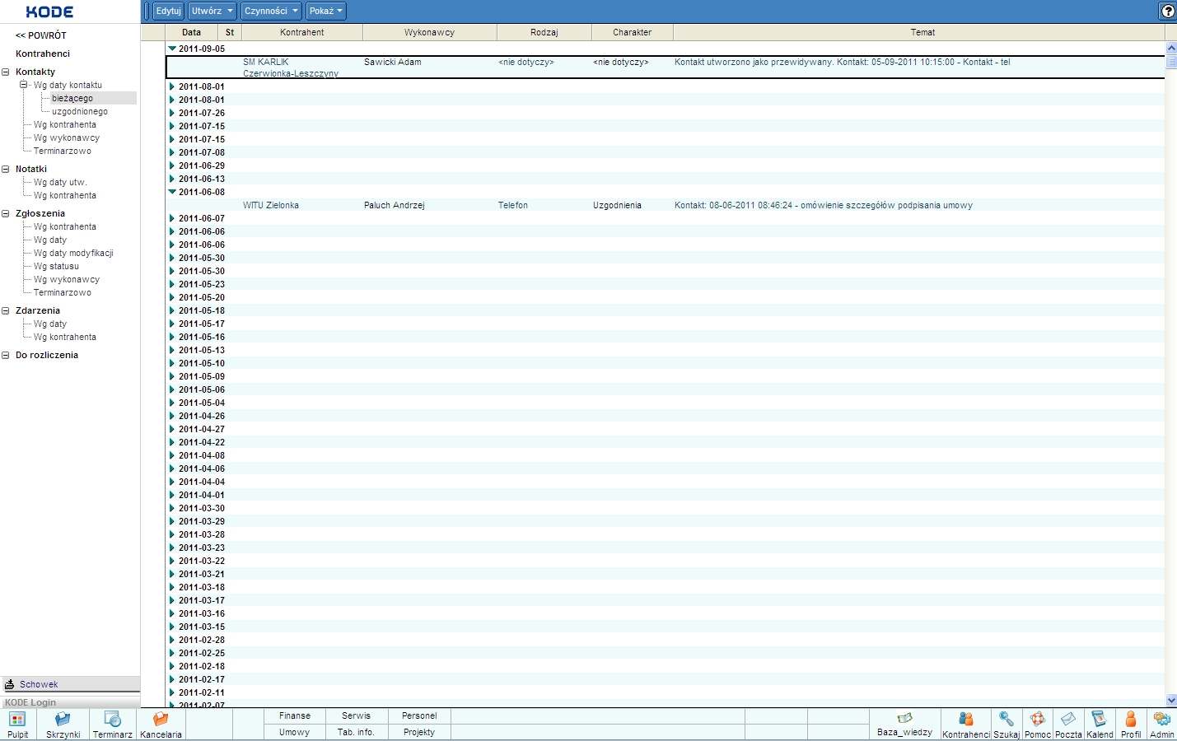Sort by the Data column header
The width and height of the screenshot is (1177, 741).
tap(192, 32)
